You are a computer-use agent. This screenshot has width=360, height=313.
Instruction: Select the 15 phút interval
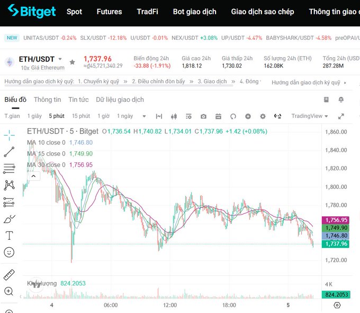coord(81,116)
